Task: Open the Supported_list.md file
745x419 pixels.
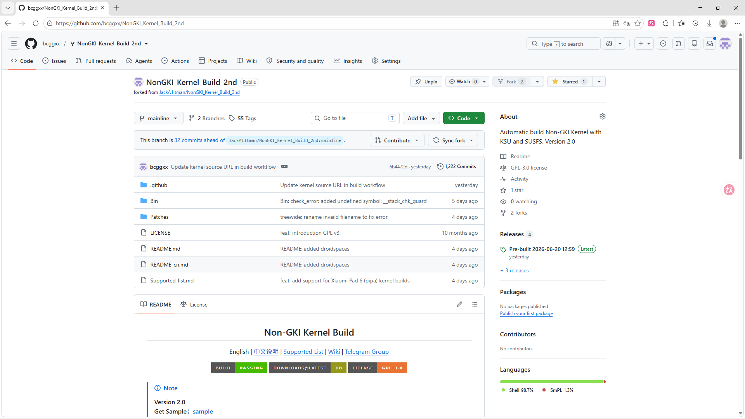Action: (x=172, y=280)
